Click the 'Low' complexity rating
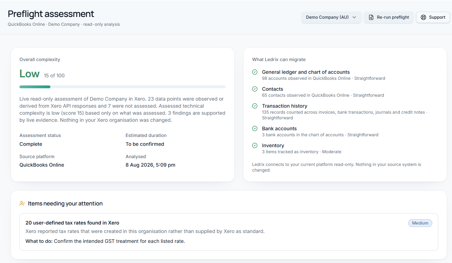 (29, 74)
